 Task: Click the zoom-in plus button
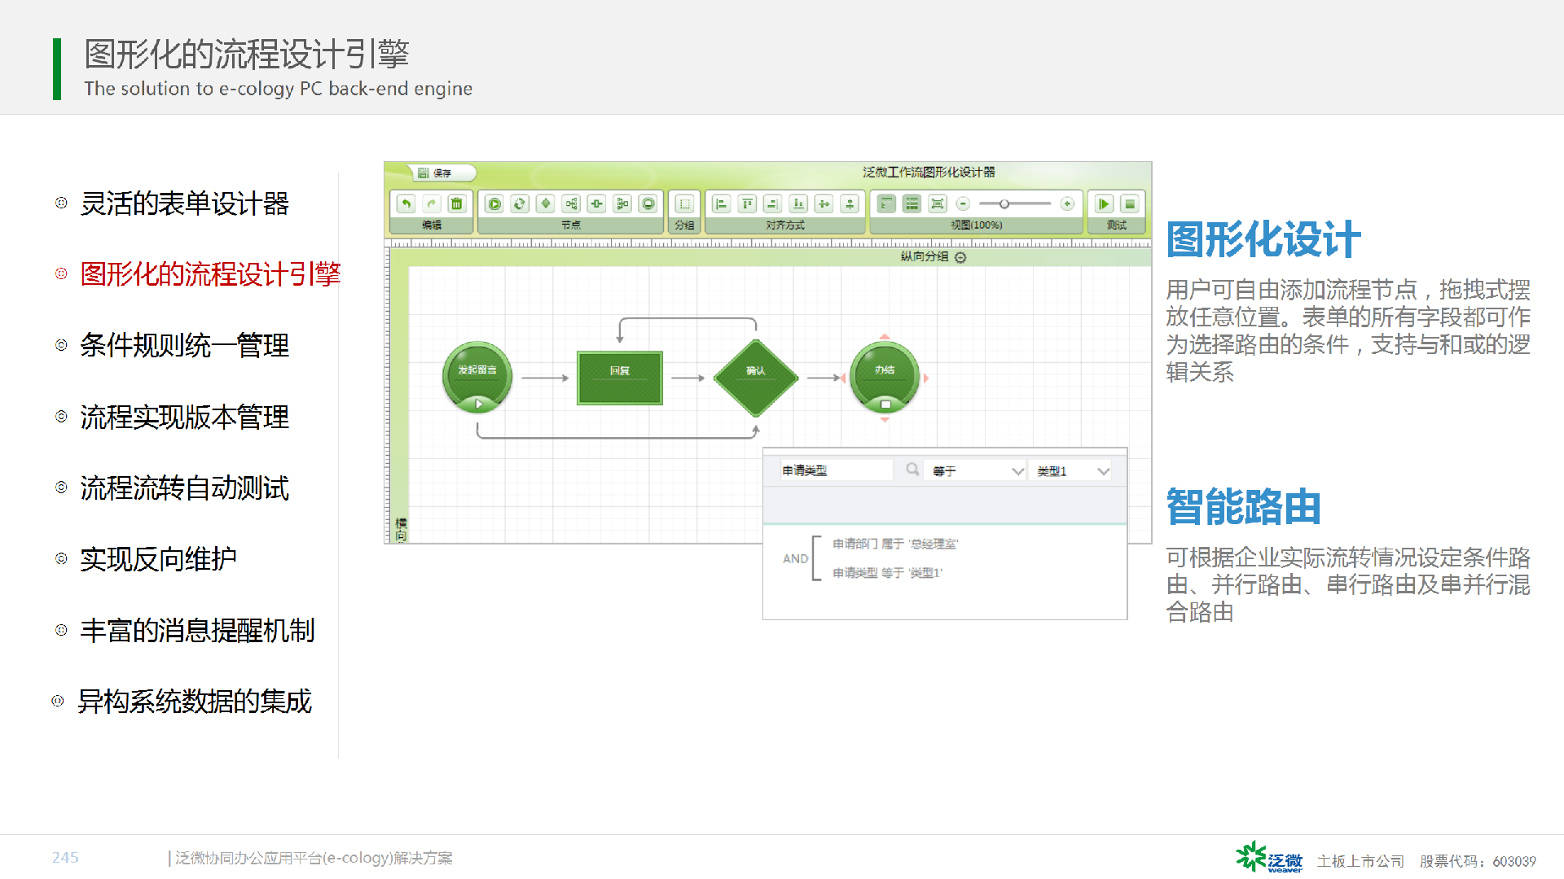[1067, 203]
